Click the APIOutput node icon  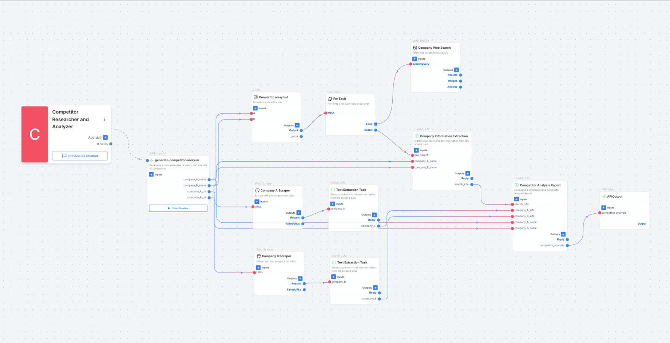pos(604,197)
